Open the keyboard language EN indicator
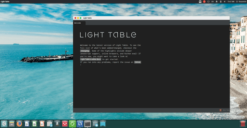 (x=212, y=2)
